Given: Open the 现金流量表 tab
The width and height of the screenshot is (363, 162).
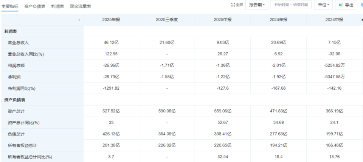Looking at the screenshot, I should pos(80,6).
